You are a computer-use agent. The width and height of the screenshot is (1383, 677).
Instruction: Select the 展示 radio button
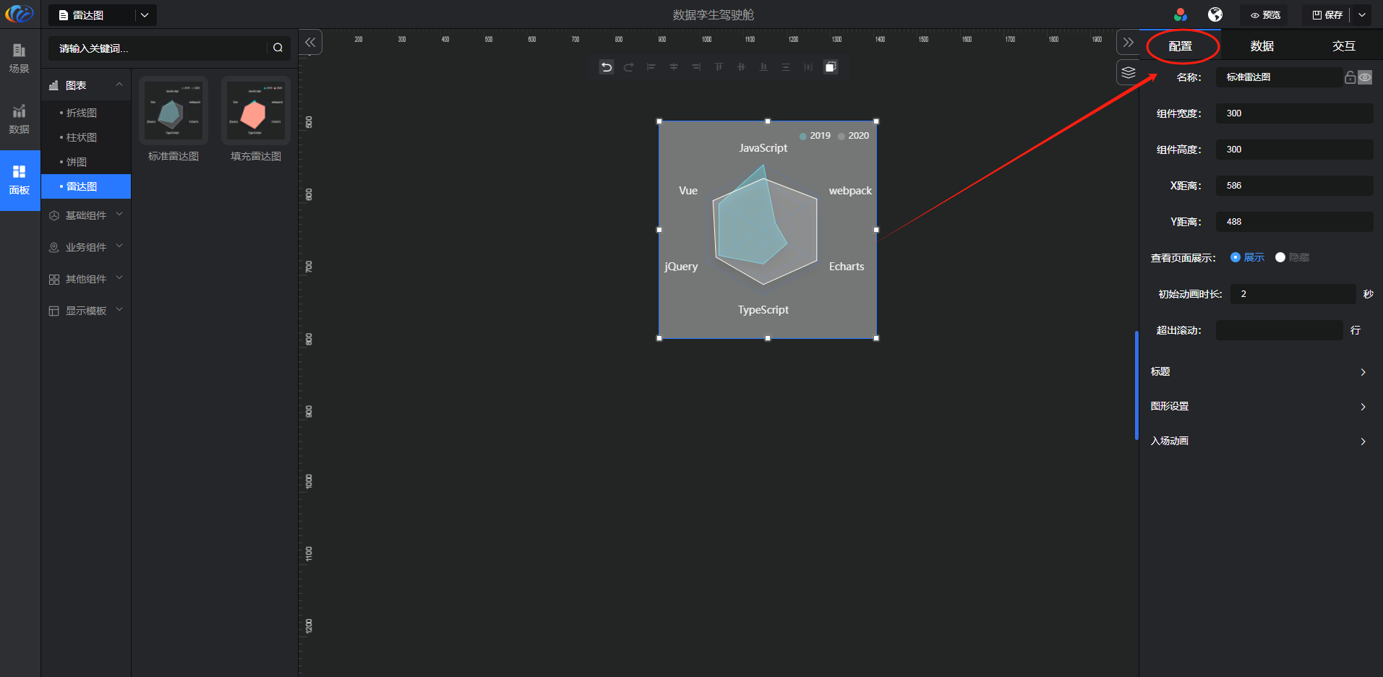point(1236,257)
